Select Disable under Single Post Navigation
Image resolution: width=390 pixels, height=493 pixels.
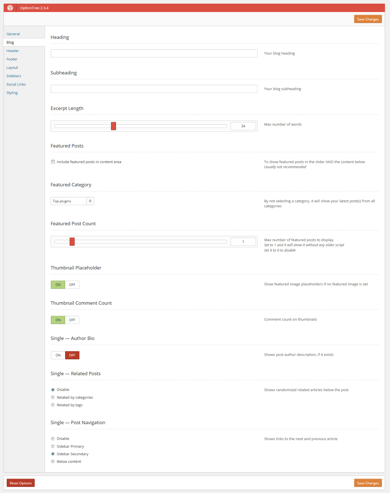tap(53, 439)
